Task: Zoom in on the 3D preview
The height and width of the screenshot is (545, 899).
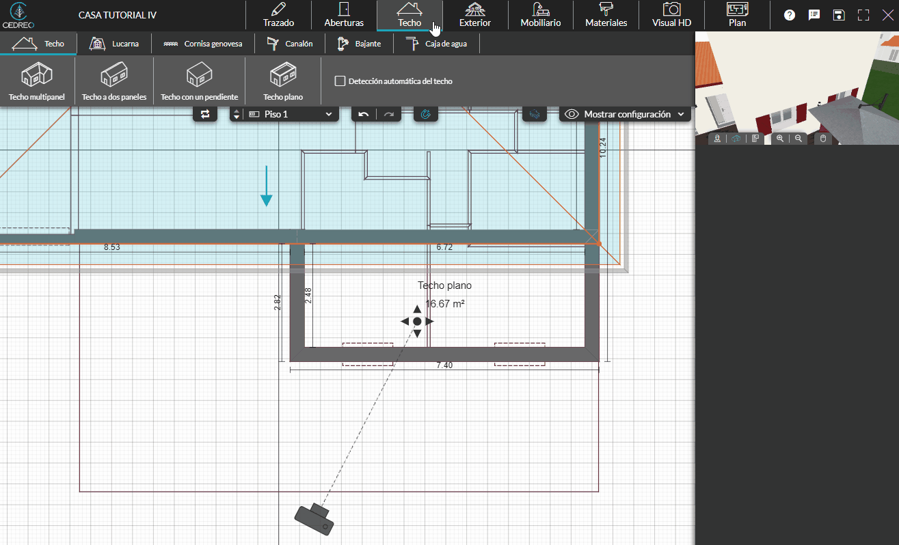Action: pyautogui.click(x=780, y=138)
